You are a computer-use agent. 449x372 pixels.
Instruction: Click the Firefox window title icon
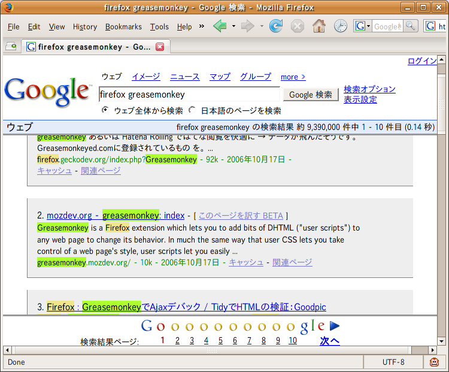(x=9, y=7)
